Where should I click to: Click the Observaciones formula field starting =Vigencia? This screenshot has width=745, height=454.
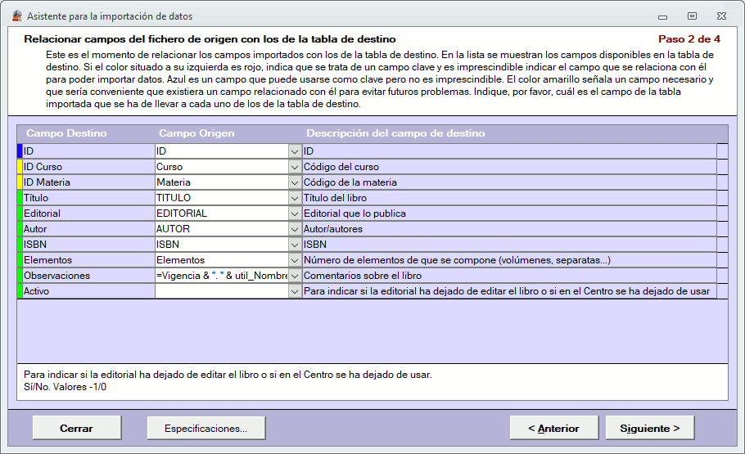(221, 276)
